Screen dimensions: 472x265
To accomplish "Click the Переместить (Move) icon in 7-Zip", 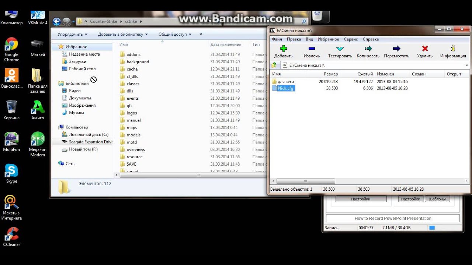I will [x=396, y=49].
